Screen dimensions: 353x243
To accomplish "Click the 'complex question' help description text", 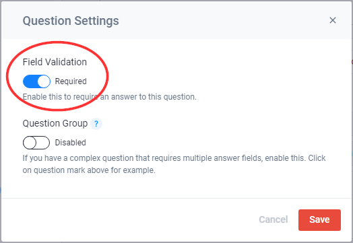I will (174, 164).
